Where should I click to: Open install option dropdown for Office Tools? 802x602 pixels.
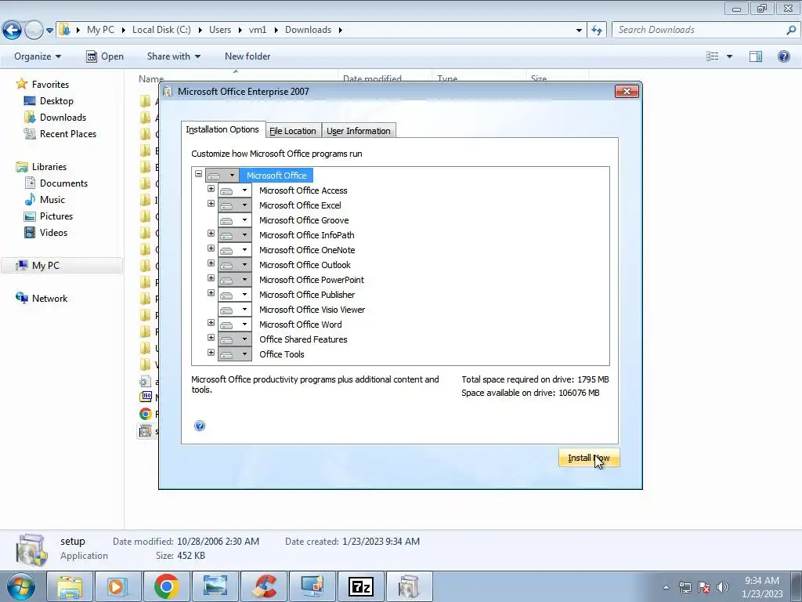235,354
